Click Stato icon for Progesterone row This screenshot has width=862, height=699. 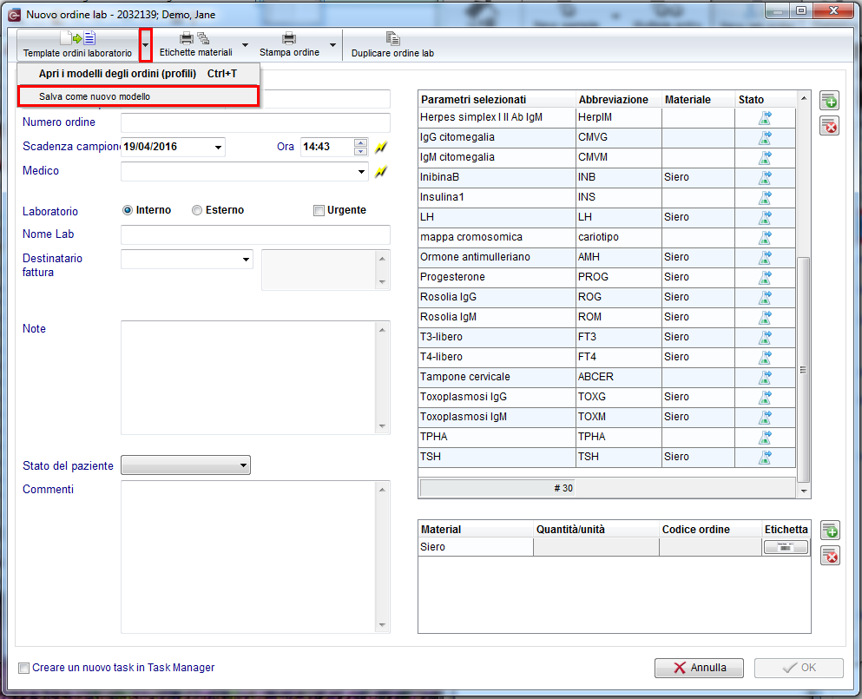(x=765, y=277)
